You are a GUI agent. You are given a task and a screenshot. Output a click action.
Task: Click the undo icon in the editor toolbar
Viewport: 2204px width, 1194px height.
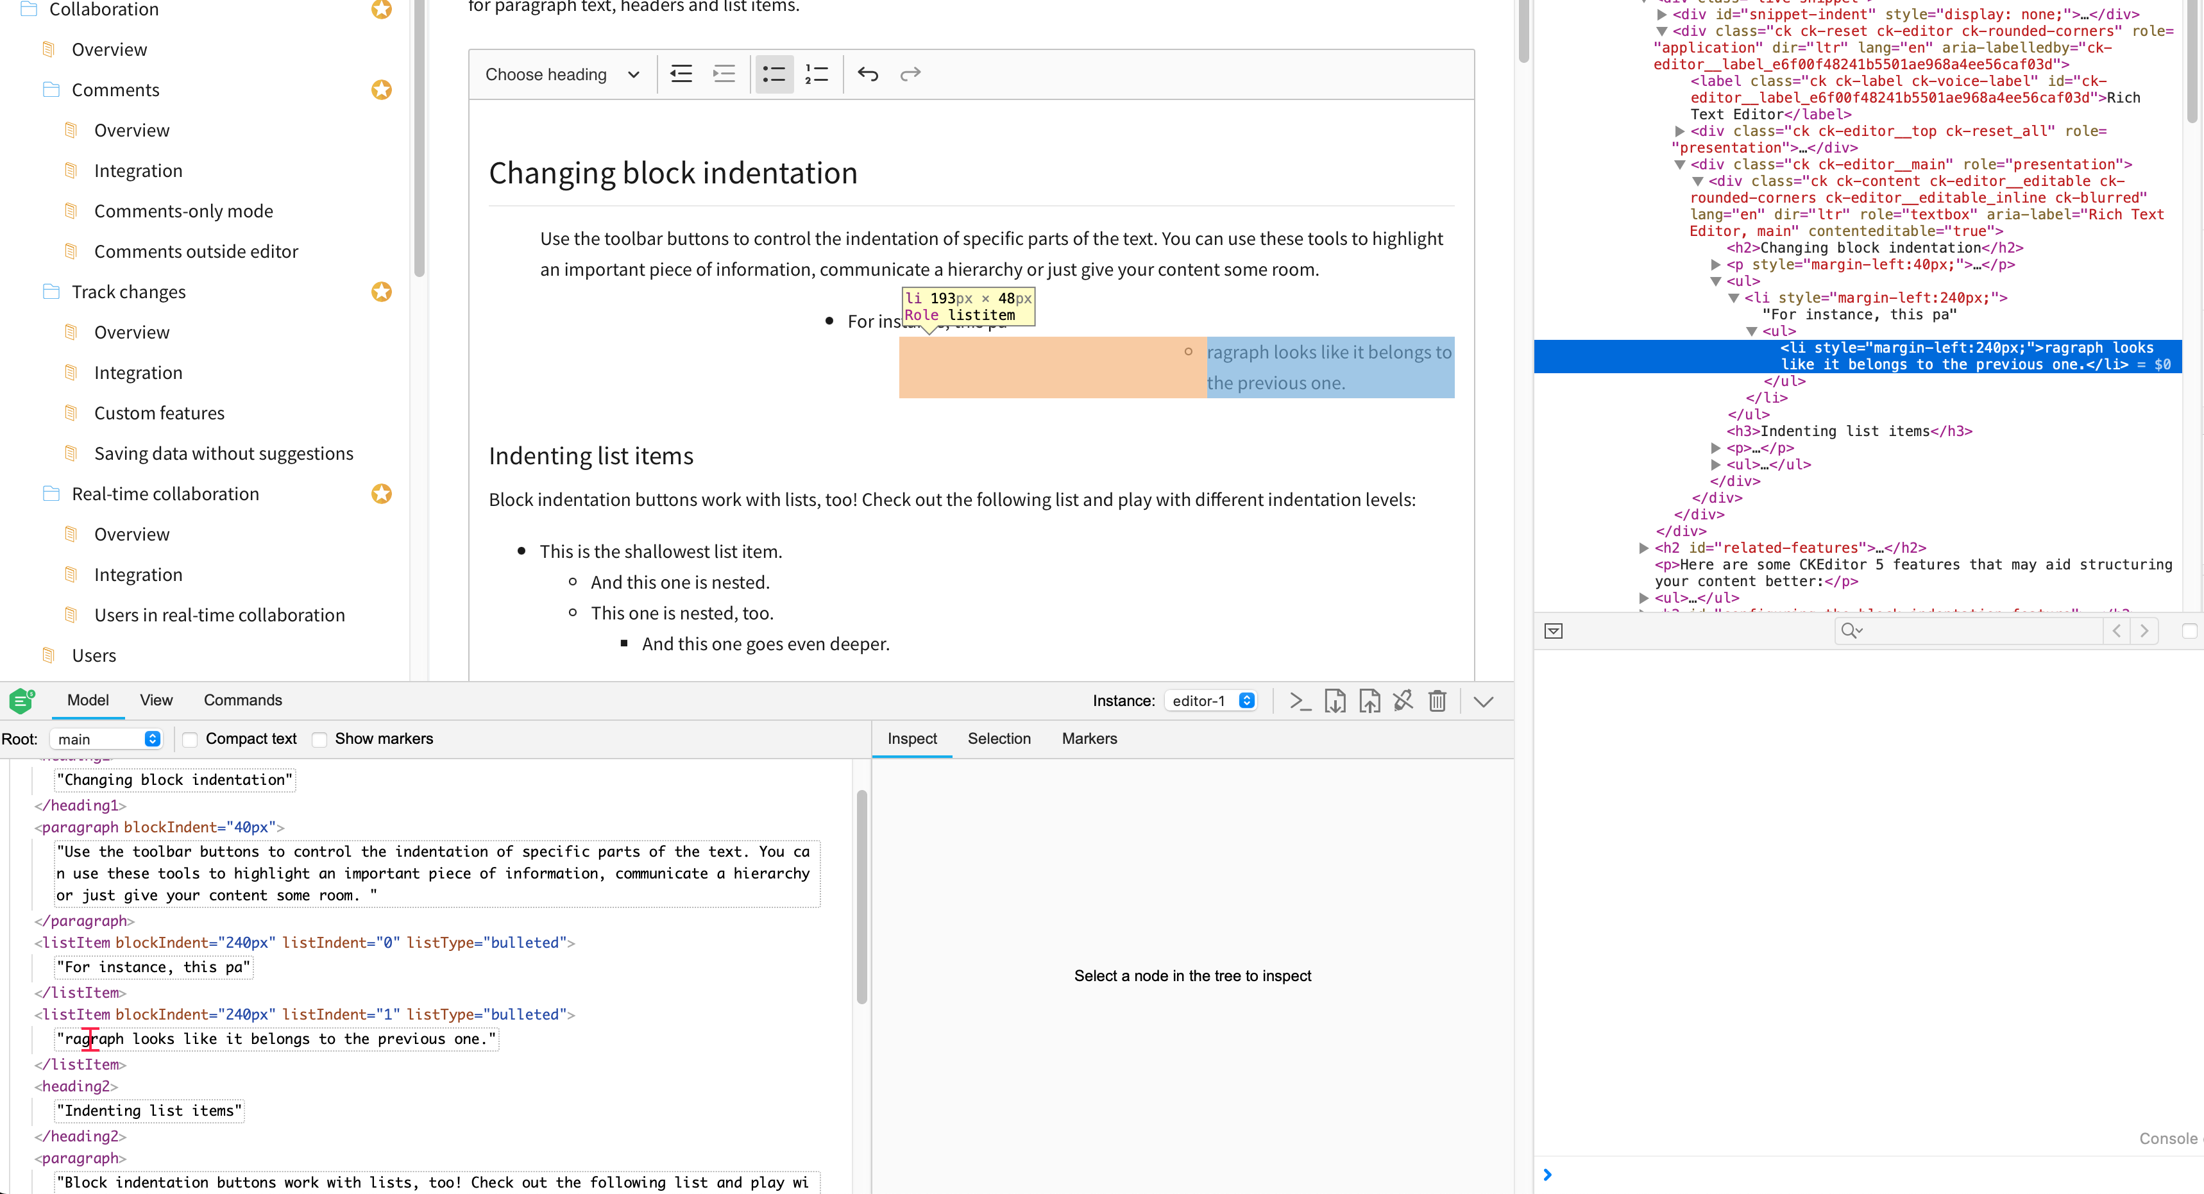point(868,74)
